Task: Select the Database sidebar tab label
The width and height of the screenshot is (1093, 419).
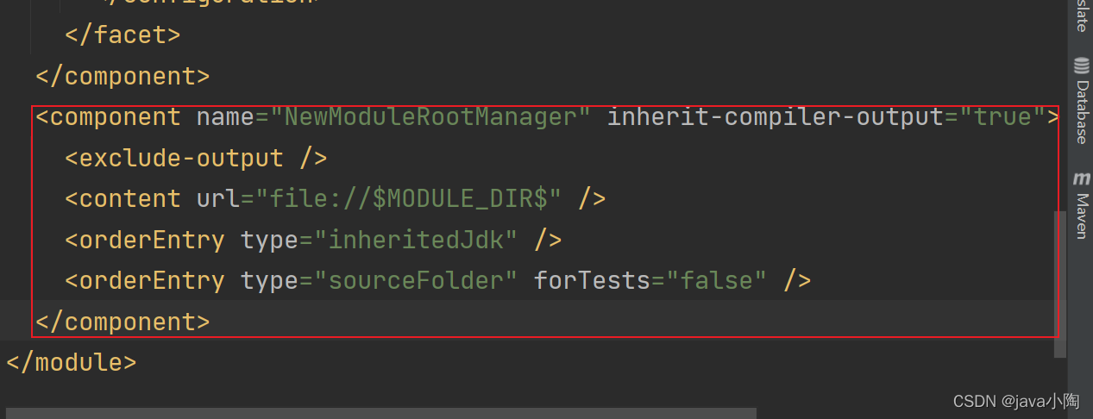Action: click(x=1081, y=112)
